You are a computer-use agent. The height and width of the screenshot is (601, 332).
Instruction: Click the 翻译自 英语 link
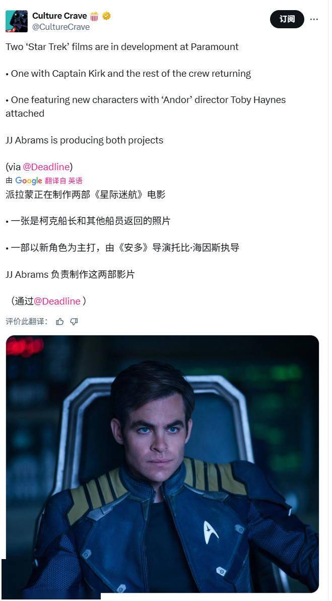(x=63, y=180)
